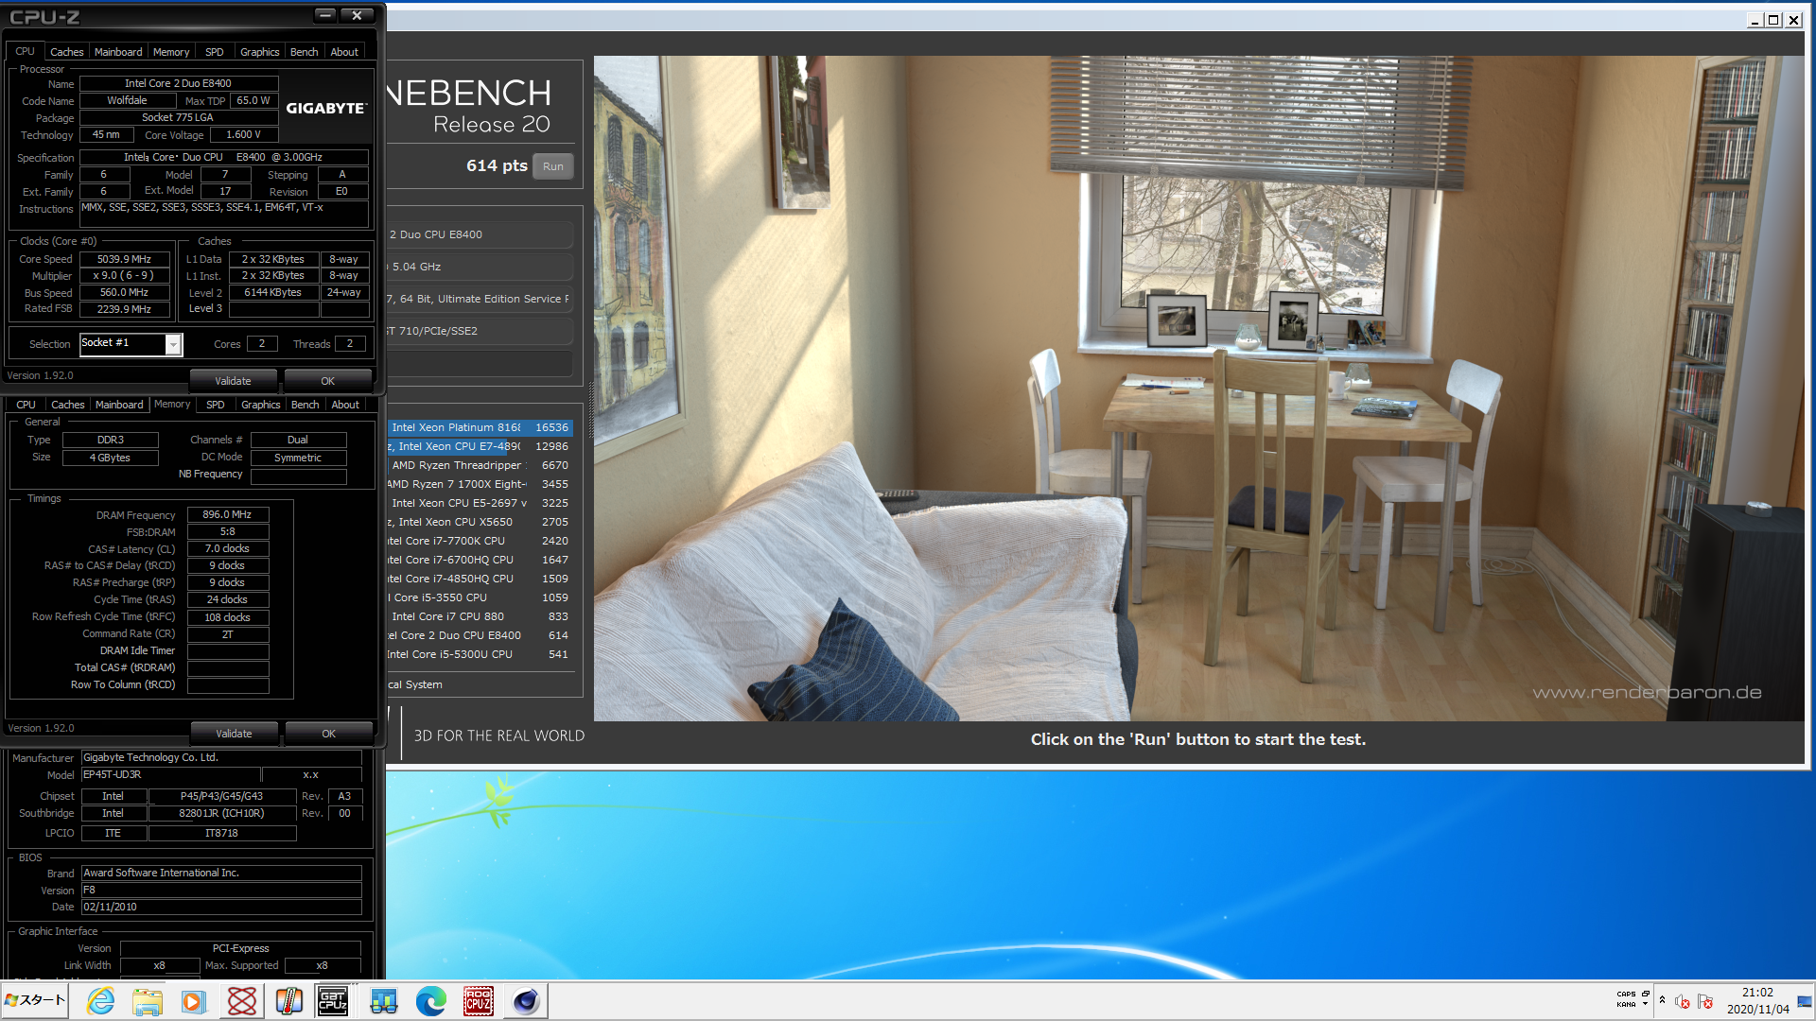Select Intel Xeon Platinum 8168 ranking row
1816x1021 pixels.
pyautogui.click(x=480, y=427)
